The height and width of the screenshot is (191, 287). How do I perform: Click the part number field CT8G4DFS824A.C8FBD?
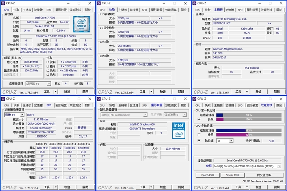tap(41, 132)
